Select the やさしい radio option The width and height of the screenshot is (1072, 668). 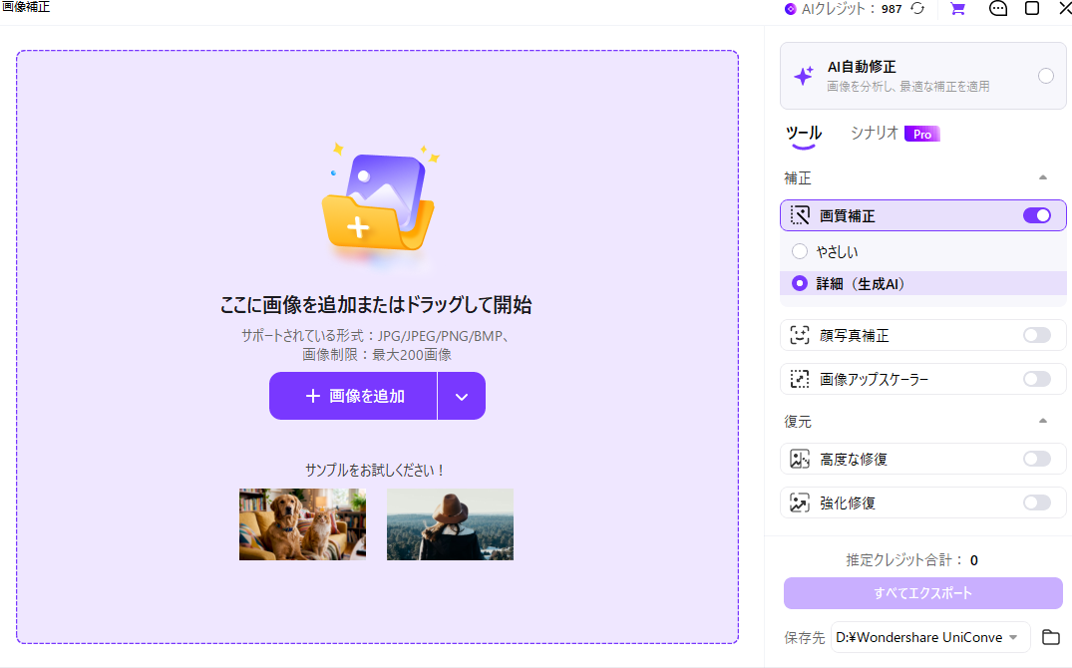click(799, 251)
